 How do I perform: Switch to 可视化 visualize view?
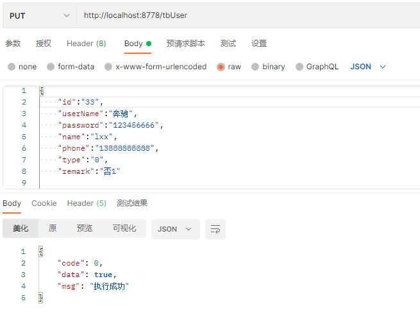tap(124, 228)
